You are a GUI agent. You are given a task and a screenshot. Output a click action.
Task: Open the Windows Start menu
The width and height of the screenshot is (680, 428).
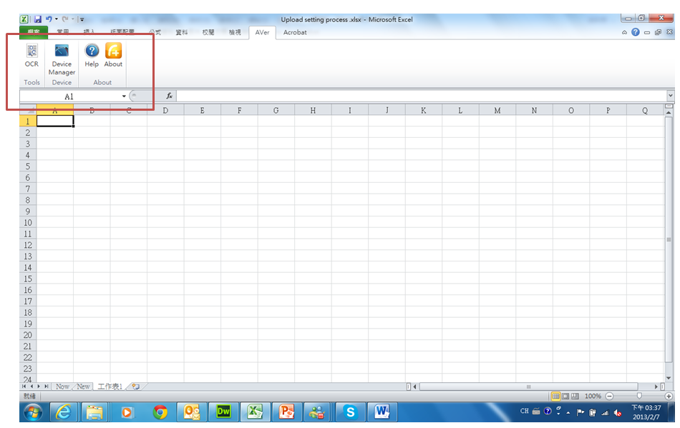pos(32,412)
